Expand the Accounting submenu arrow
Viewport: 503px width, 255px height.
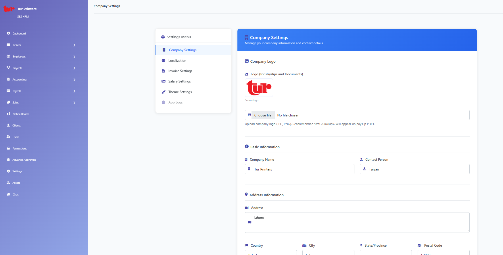click(74, 80)
